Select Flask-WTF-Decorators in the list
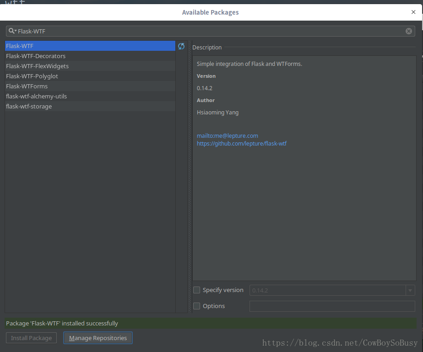The width and height of the screenshot is (423, 352). [x=90, y=56]
